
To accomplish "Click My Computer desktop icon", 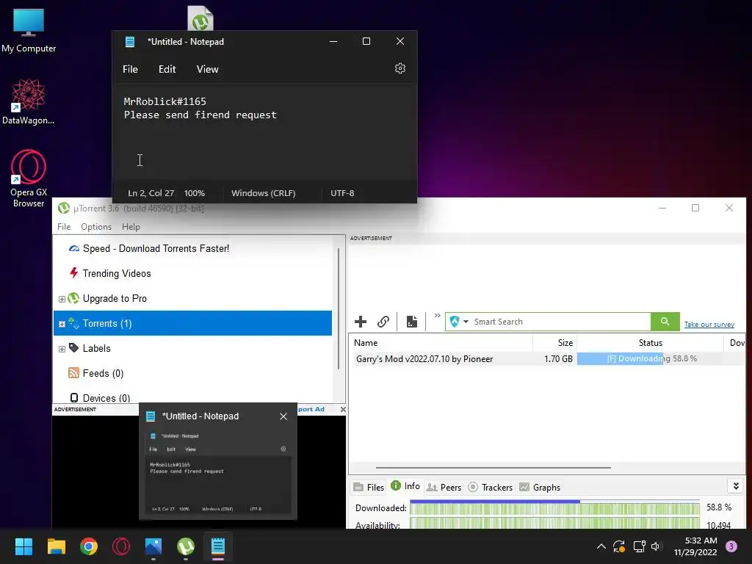I will tap(29, 31).
